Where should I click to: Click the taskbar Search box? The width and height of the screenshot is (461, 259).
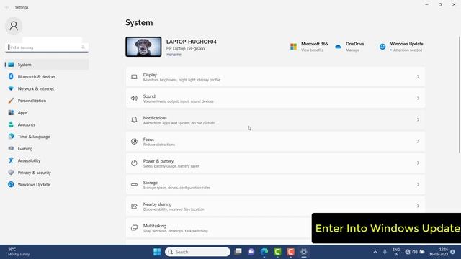click(197, 252)
